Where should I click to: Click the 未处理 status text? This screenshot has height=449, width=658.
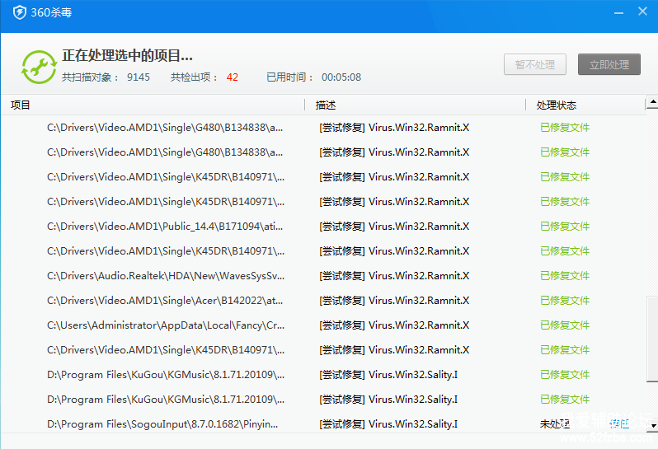tap(554, 423)
